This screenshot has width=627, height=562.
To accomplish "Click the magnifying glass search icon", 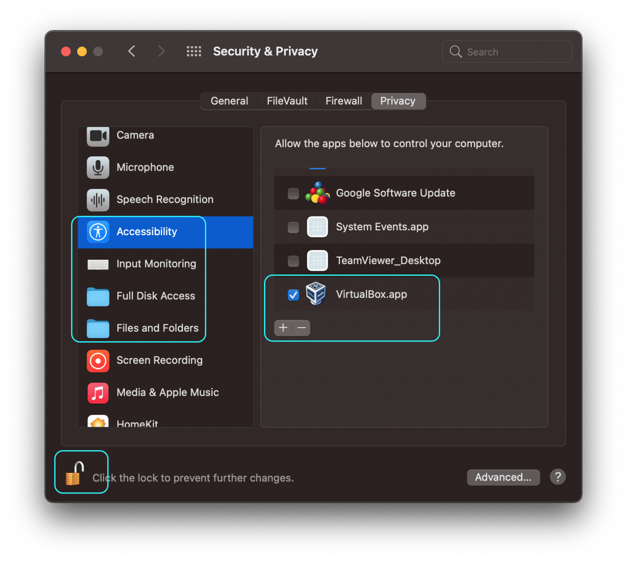I will (456, 52).
